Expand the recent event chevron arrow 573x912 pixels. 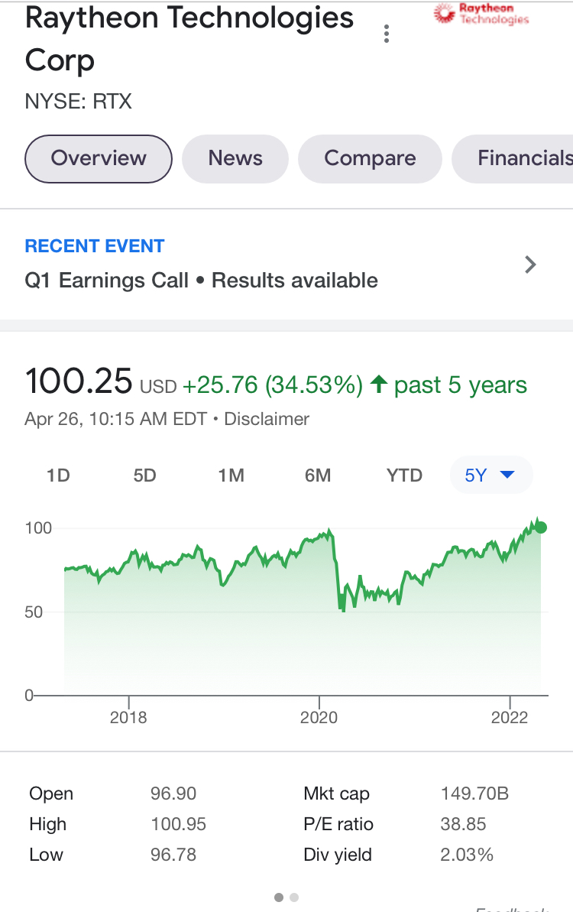point(531,265)
